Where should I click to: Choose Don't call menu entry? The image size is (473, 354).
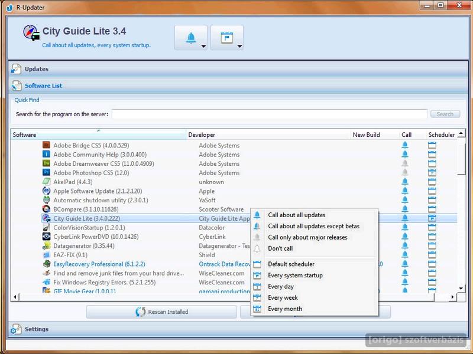pos(314,248)
